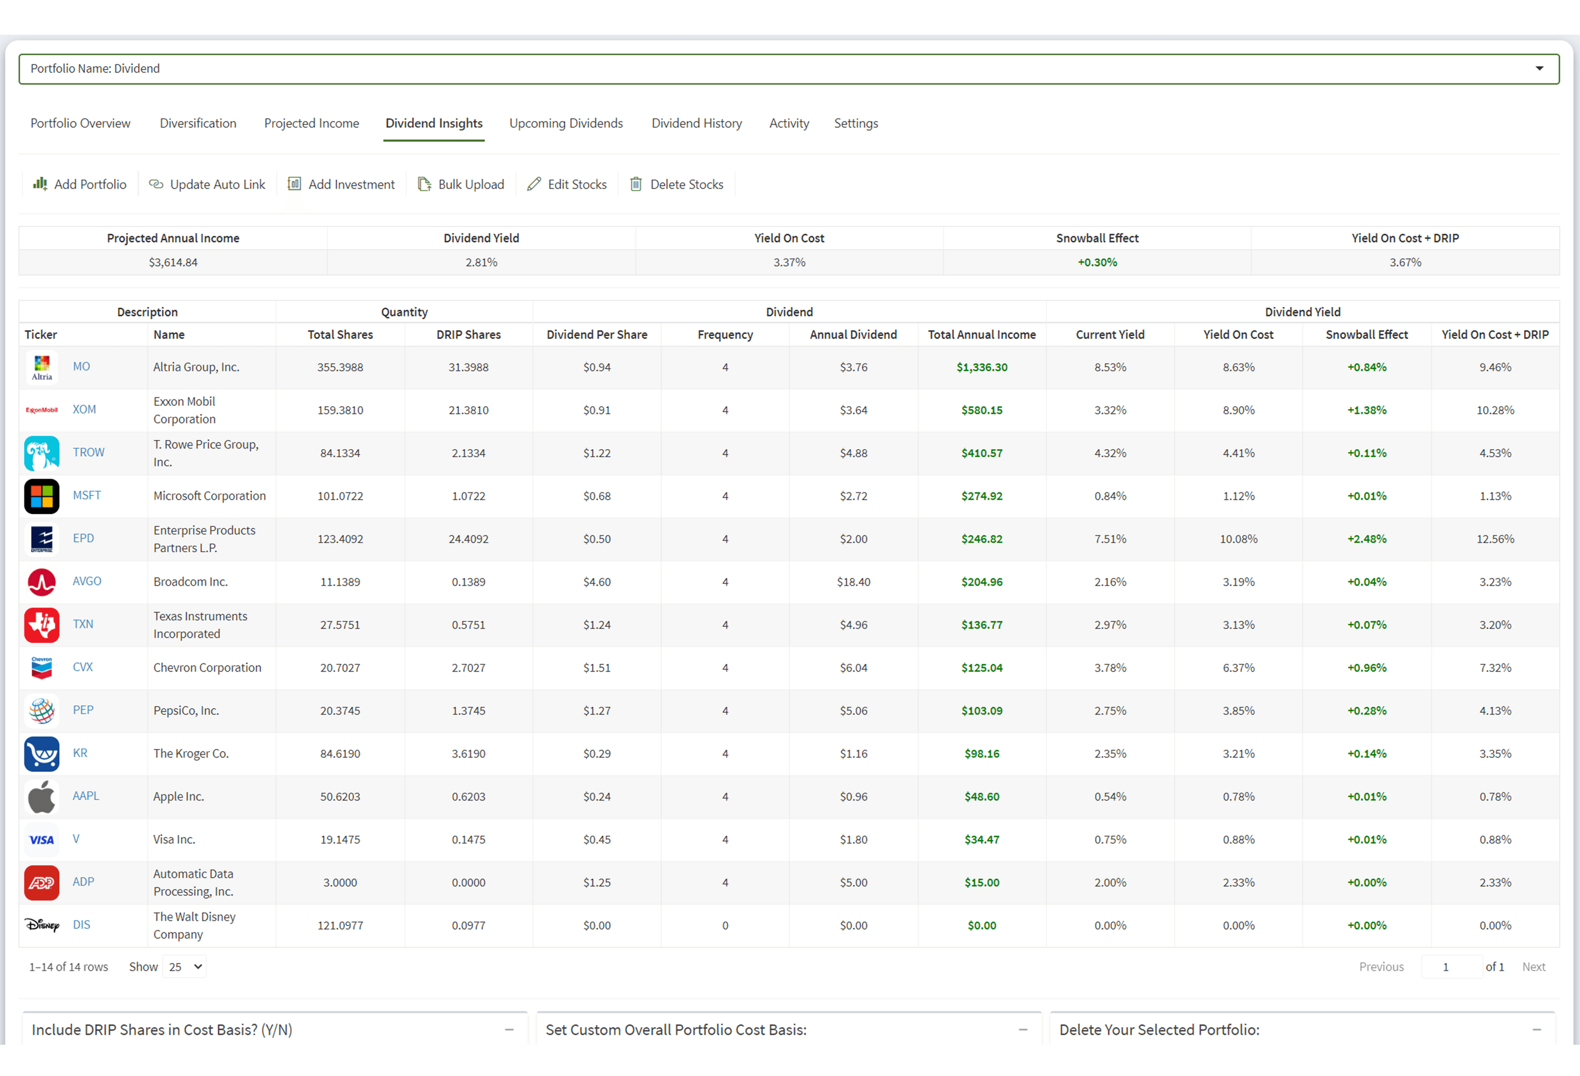Collapse the Delete Your Selected Portfolio panel
1580x1076 pixels.
[1536, 1030]
